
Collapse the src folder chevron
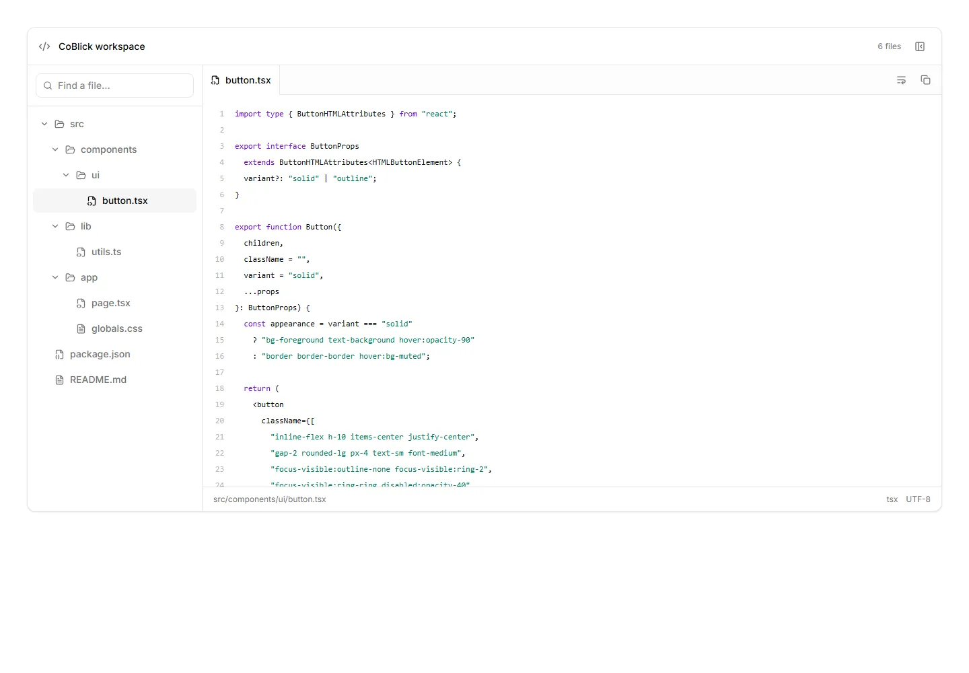tap(44, 124)
